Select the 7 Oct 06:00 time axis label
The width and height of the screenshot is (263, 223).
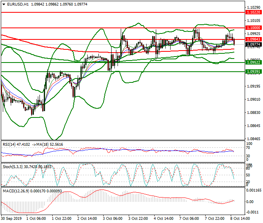coord(189,219)
